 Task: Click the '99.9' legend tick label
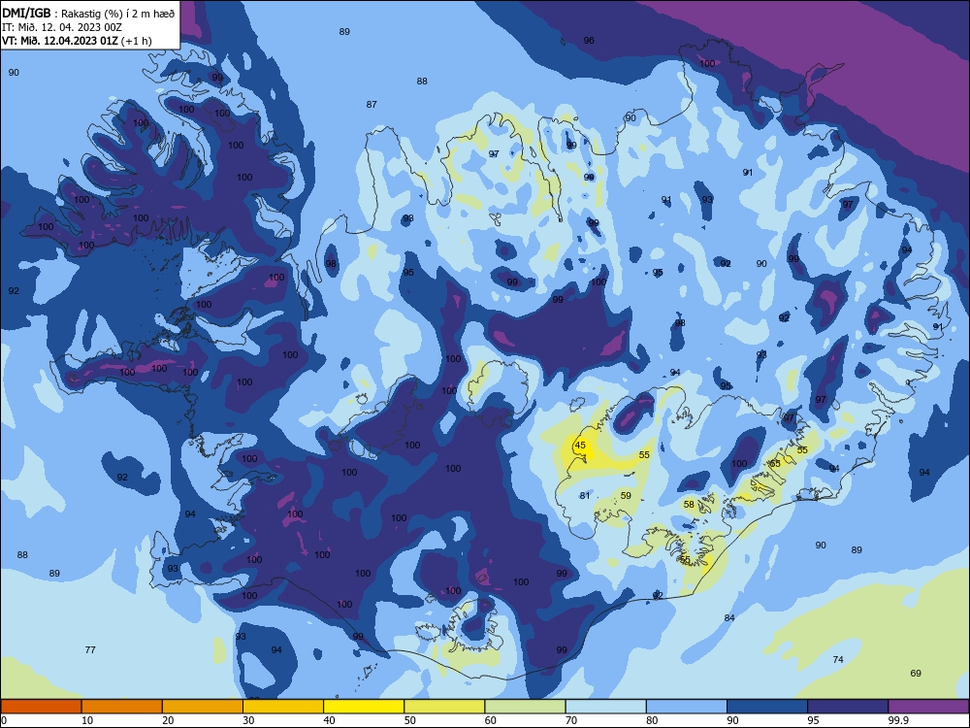click(x=898, y=720)
